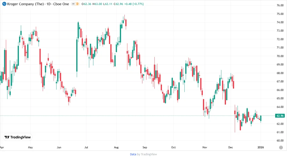Click the 74.00 price axis label
The width and height of the screenshot is (287, 158).
[280, 22]
